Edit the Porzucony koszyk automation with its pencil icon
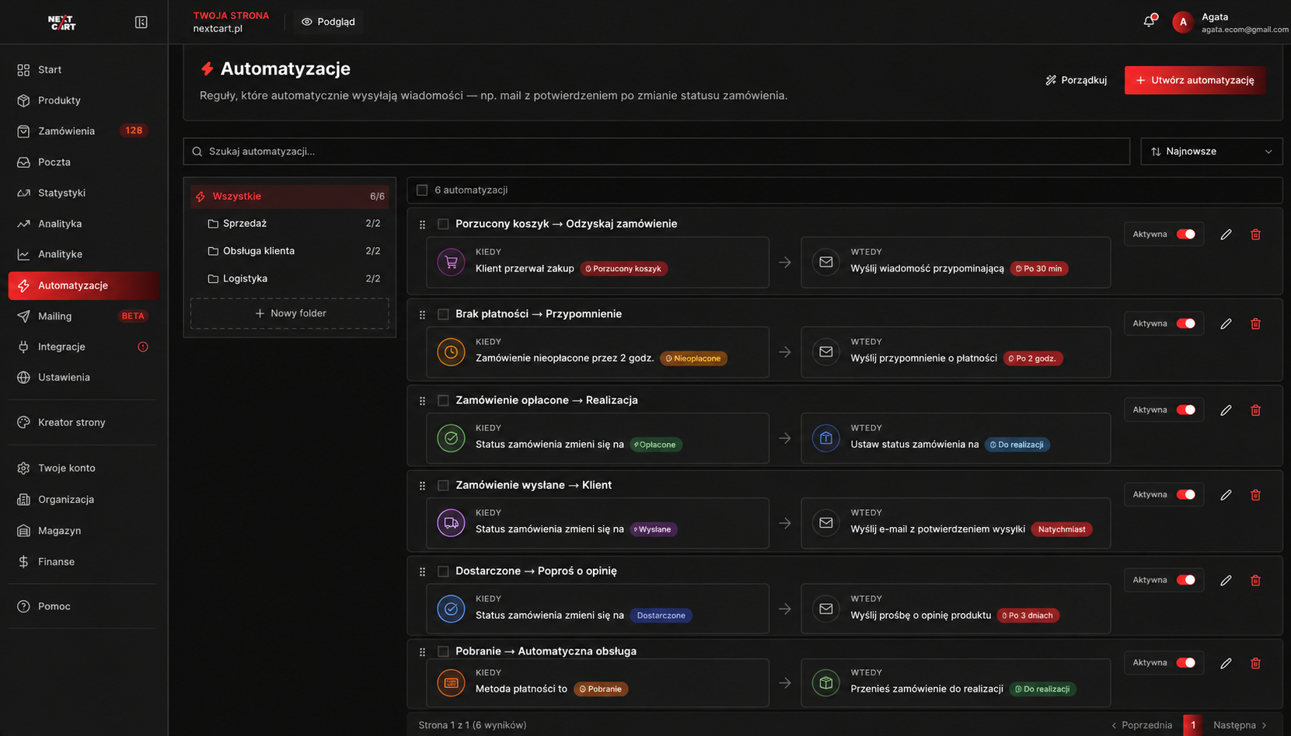 coord(1226,235)
